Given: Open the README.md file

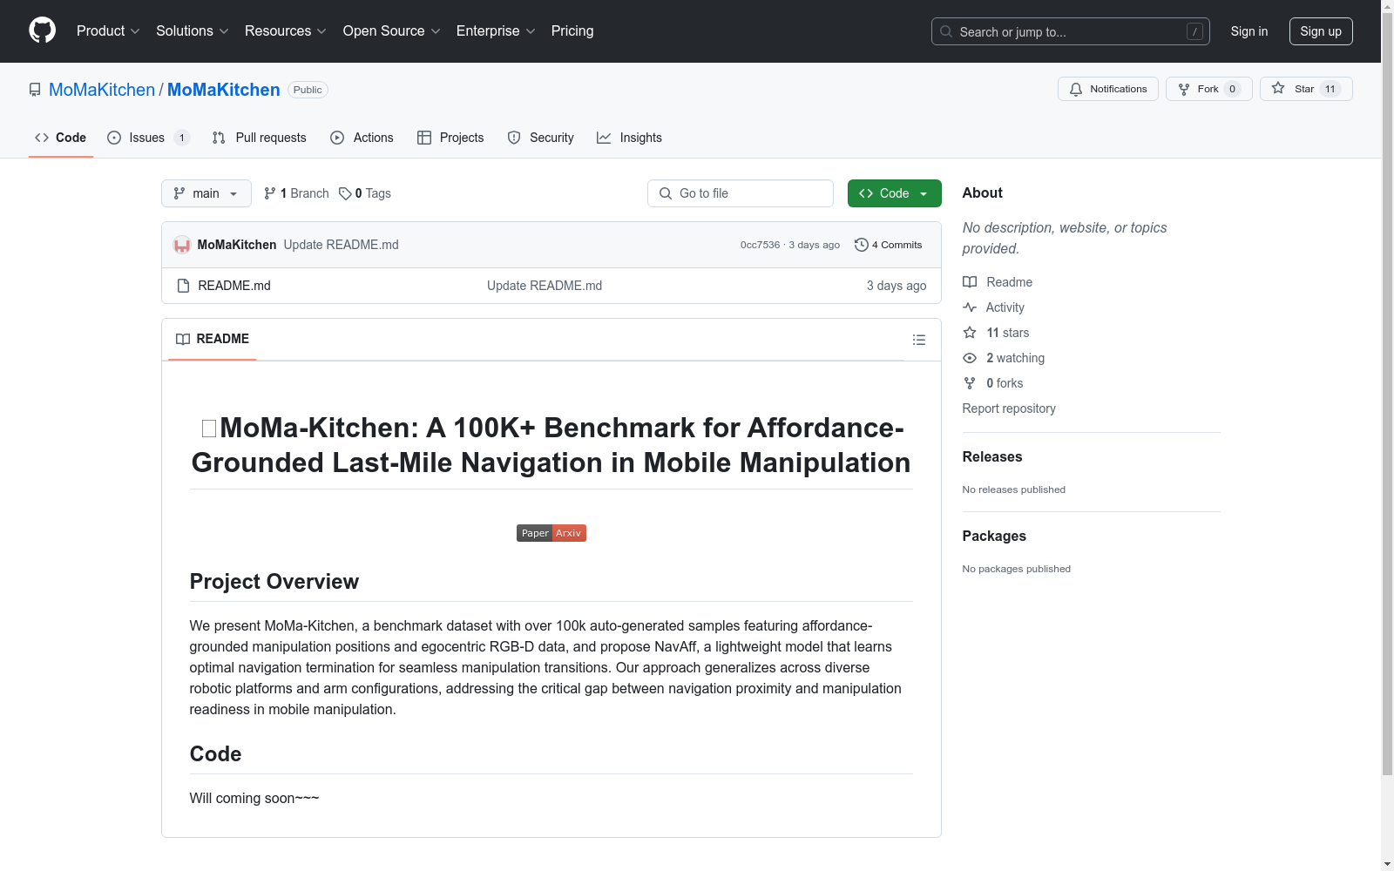Looking at the screenshot, I should 234,286.
